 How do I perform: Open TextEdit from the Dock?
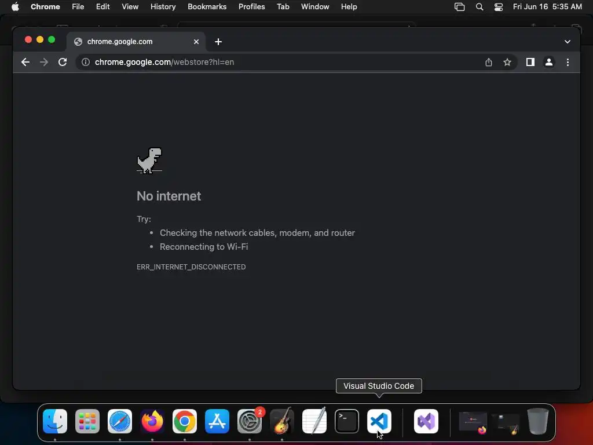click(x=314, y=421)
